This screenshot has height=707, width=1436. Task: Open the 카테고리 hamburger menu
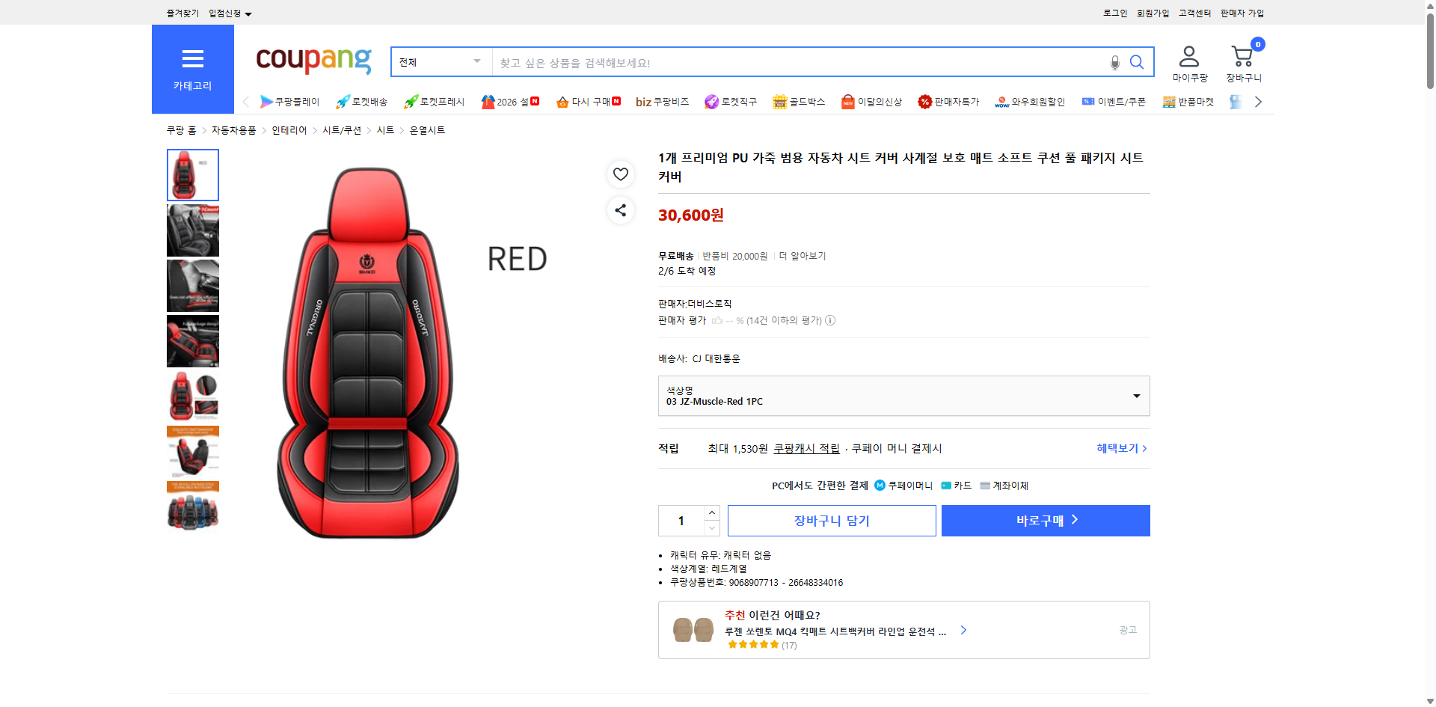pyautogui.click(x=192, y=59)
